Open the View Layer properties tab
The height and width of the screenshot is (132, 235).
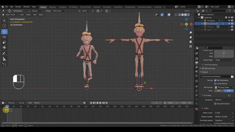pos(197,67)
